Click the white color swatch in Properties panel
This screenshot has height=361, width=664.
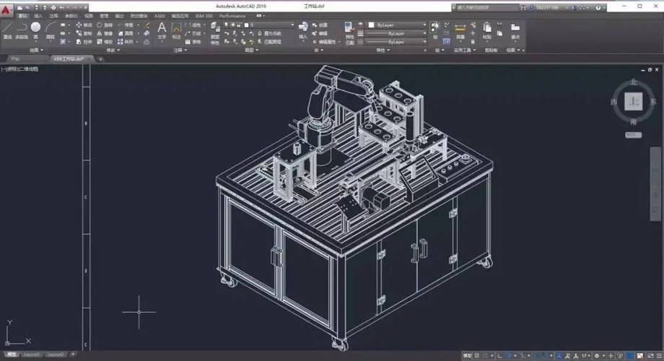[x=372, y=25]
